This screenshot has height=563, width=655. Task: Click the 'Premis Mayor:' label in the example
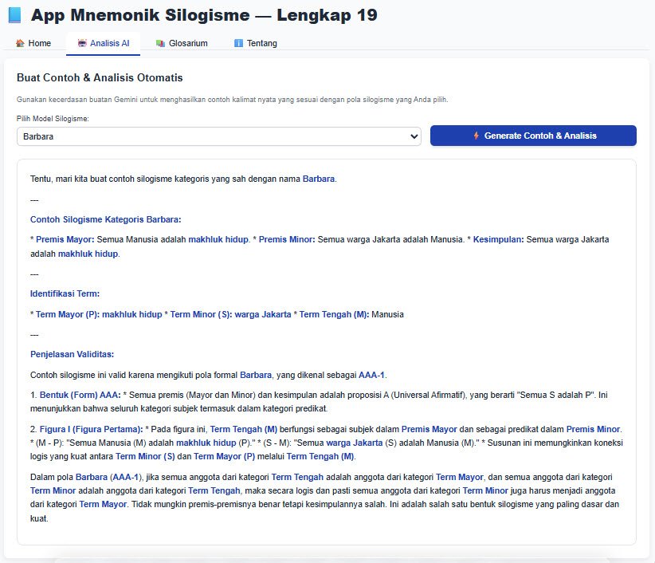pos(65,239)
